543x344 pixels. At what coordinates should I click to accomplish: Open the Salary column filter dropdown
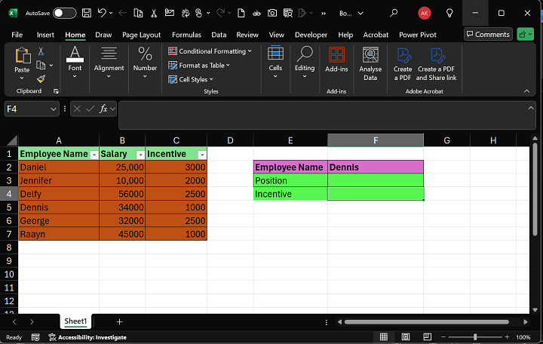pos(139,154)
